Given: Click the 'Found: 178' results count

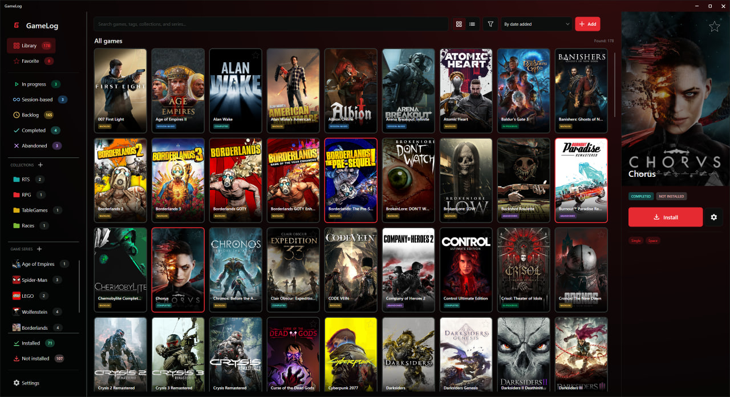Looking at the screenshot, I should pyautogui.click(x=604, y=41).
